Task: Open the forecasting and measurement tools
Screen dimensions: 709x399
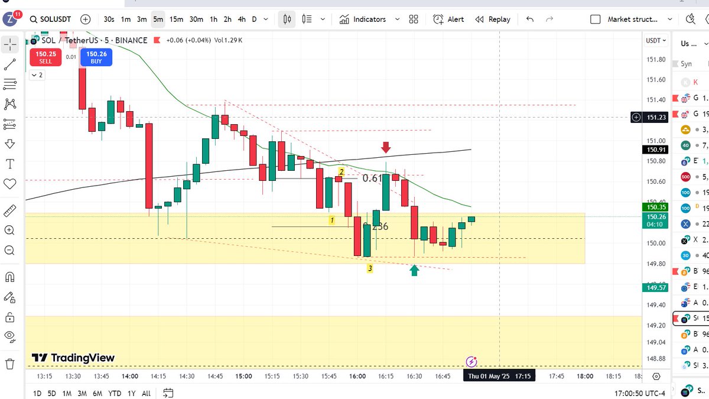Action: click(x=10, y=124)
